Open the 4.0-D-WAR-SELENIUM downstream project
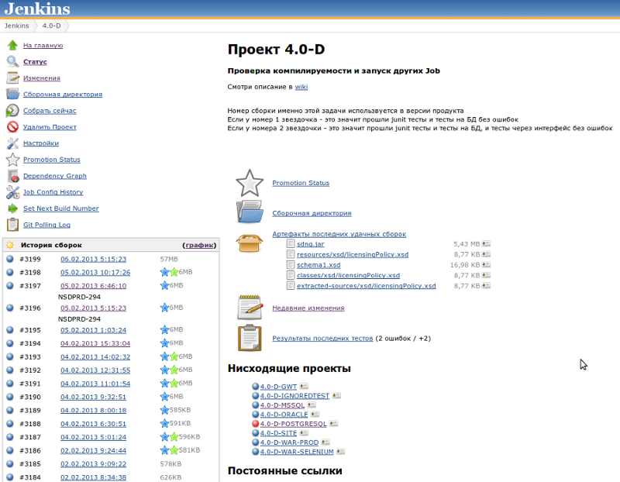This screenshot has height=482, width=620. tap(297, 452)
